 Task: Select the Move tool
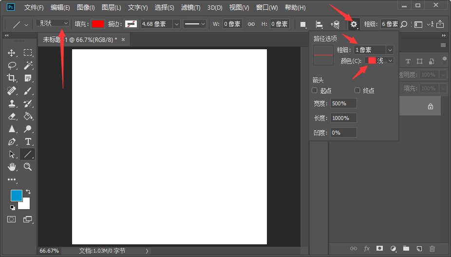point(12,53)
